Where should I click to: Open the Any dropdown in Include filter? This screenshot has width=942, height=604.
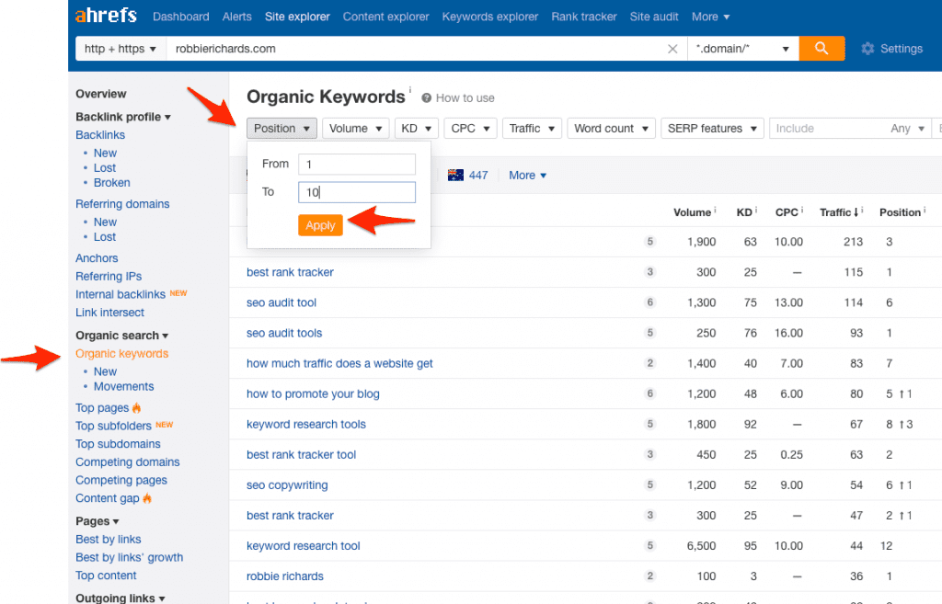(x=907, y=129)
